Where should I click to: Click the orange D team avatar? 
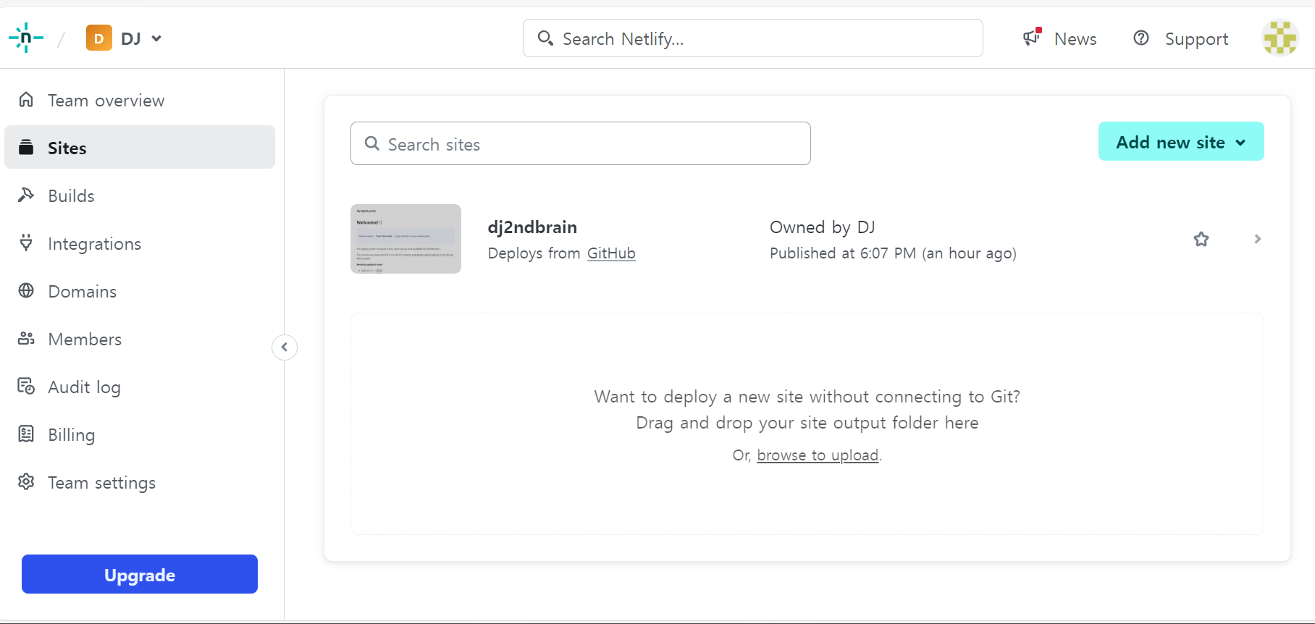99,38
